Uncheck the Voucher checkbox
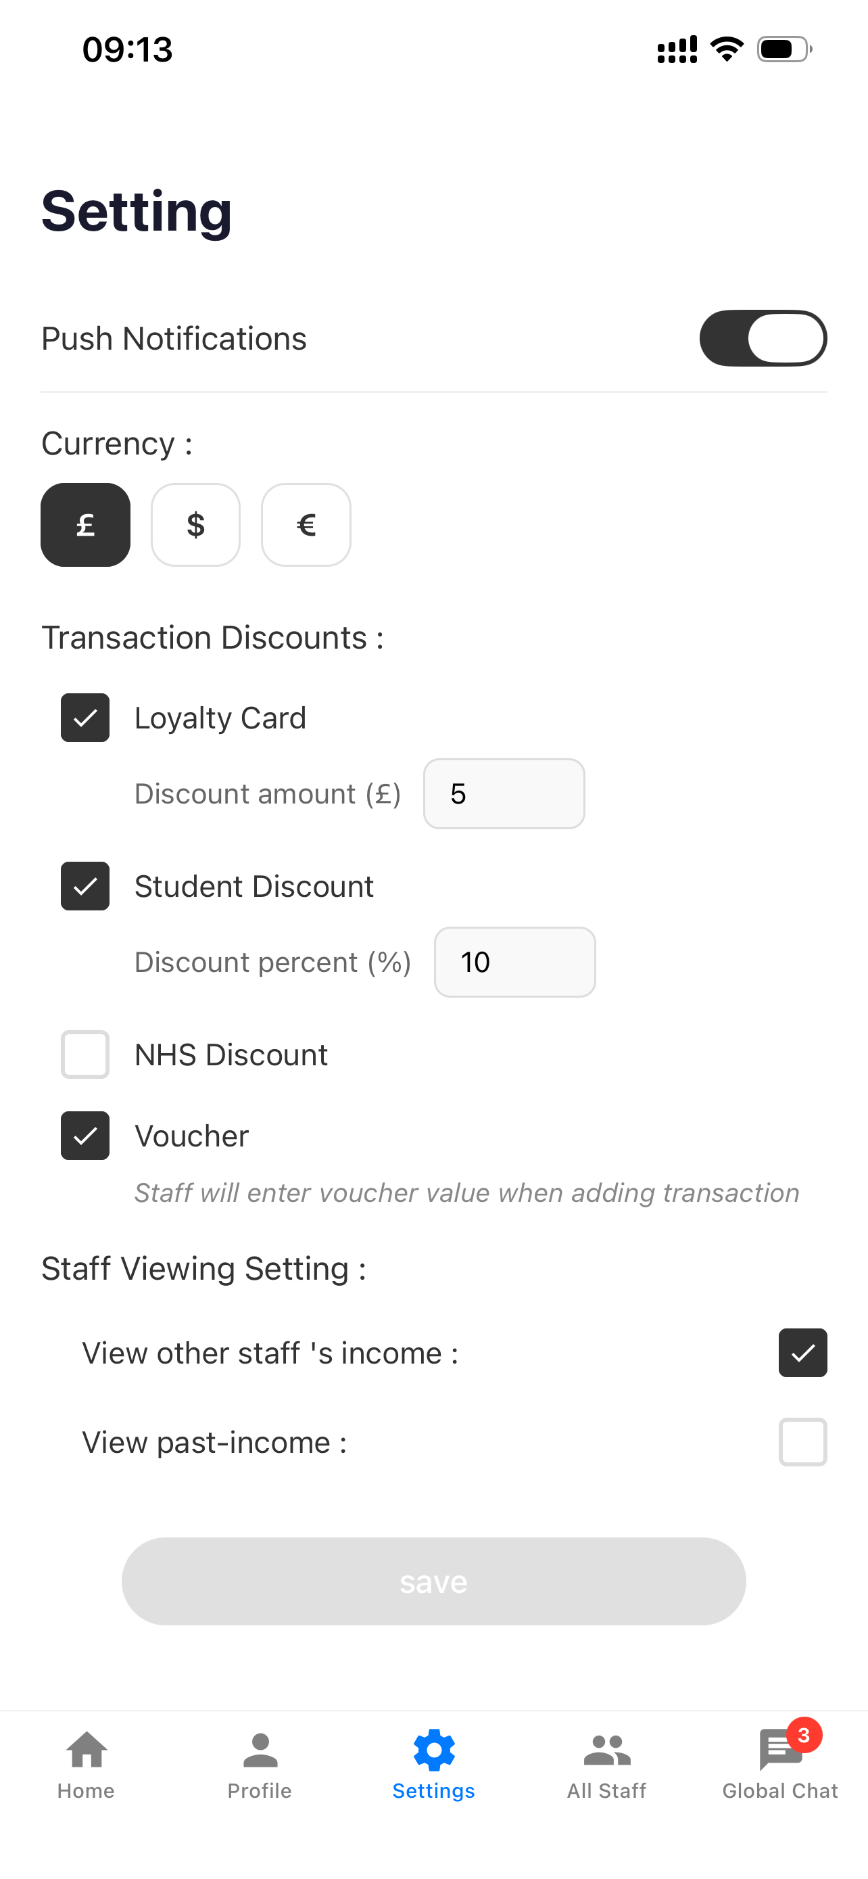This screenshot has width=868, height=1879. coord(85,1136)
